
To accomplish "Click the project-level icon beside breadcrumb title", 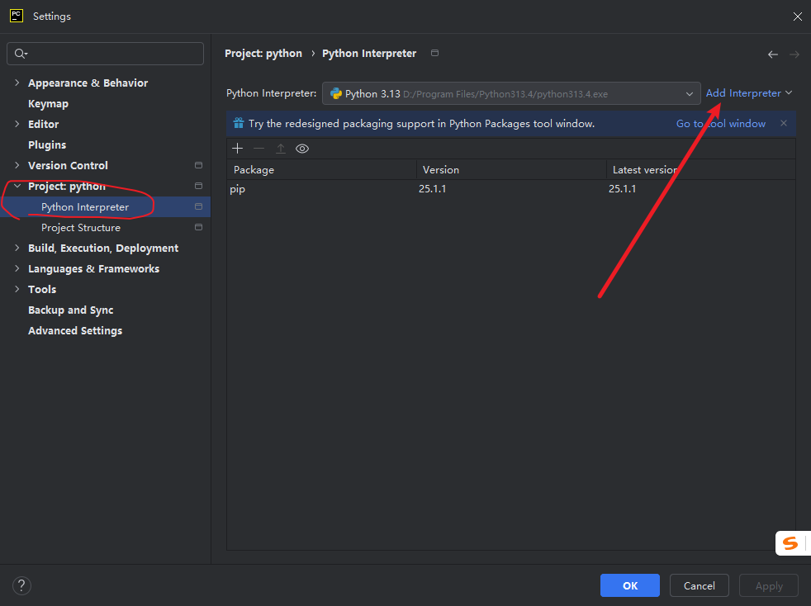I will click(435, 53).
